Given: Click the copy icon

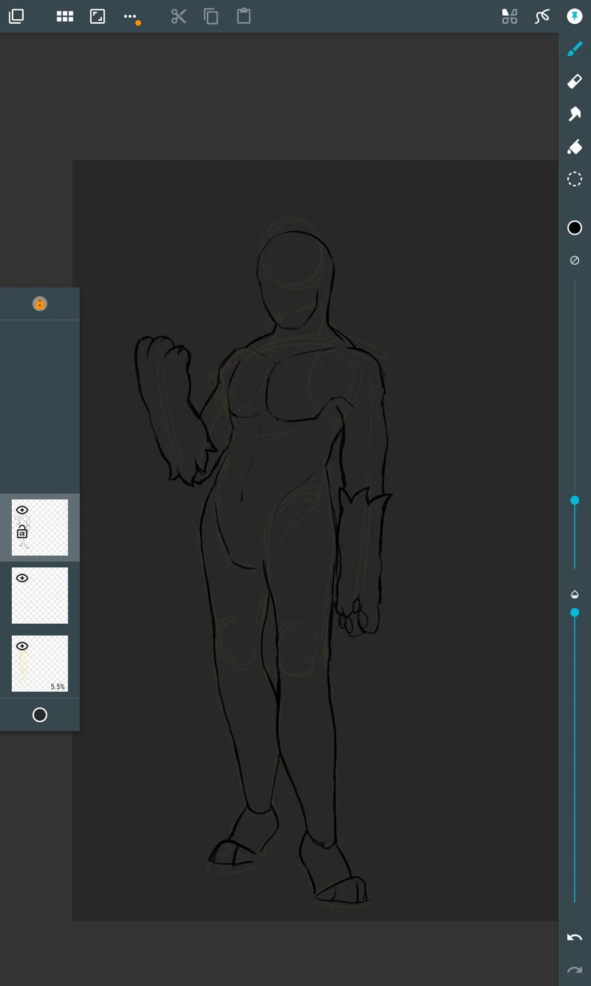Looking at the screenshot, I should (x=211, y=16).
